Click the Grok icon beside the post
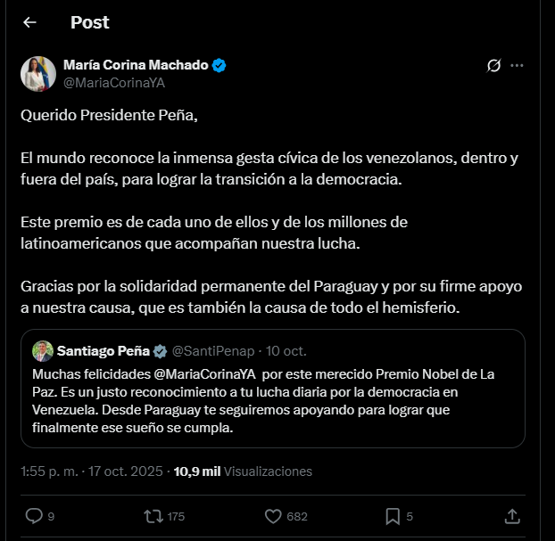Viewport: 555px width, 541px height. pyautogui.click(x=493, y=66)
